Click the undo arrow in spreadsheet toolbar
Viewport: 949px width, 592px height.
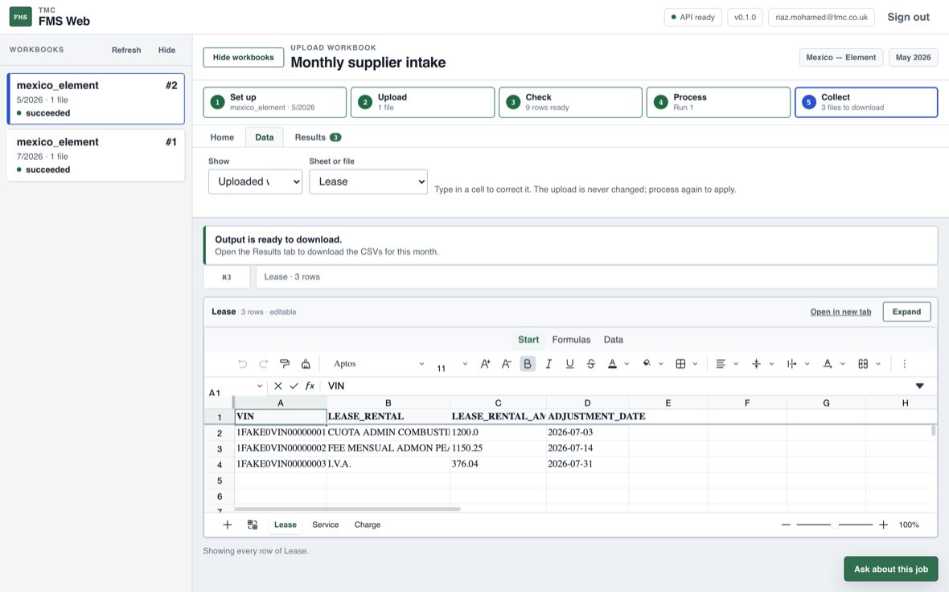pos(243,363)
